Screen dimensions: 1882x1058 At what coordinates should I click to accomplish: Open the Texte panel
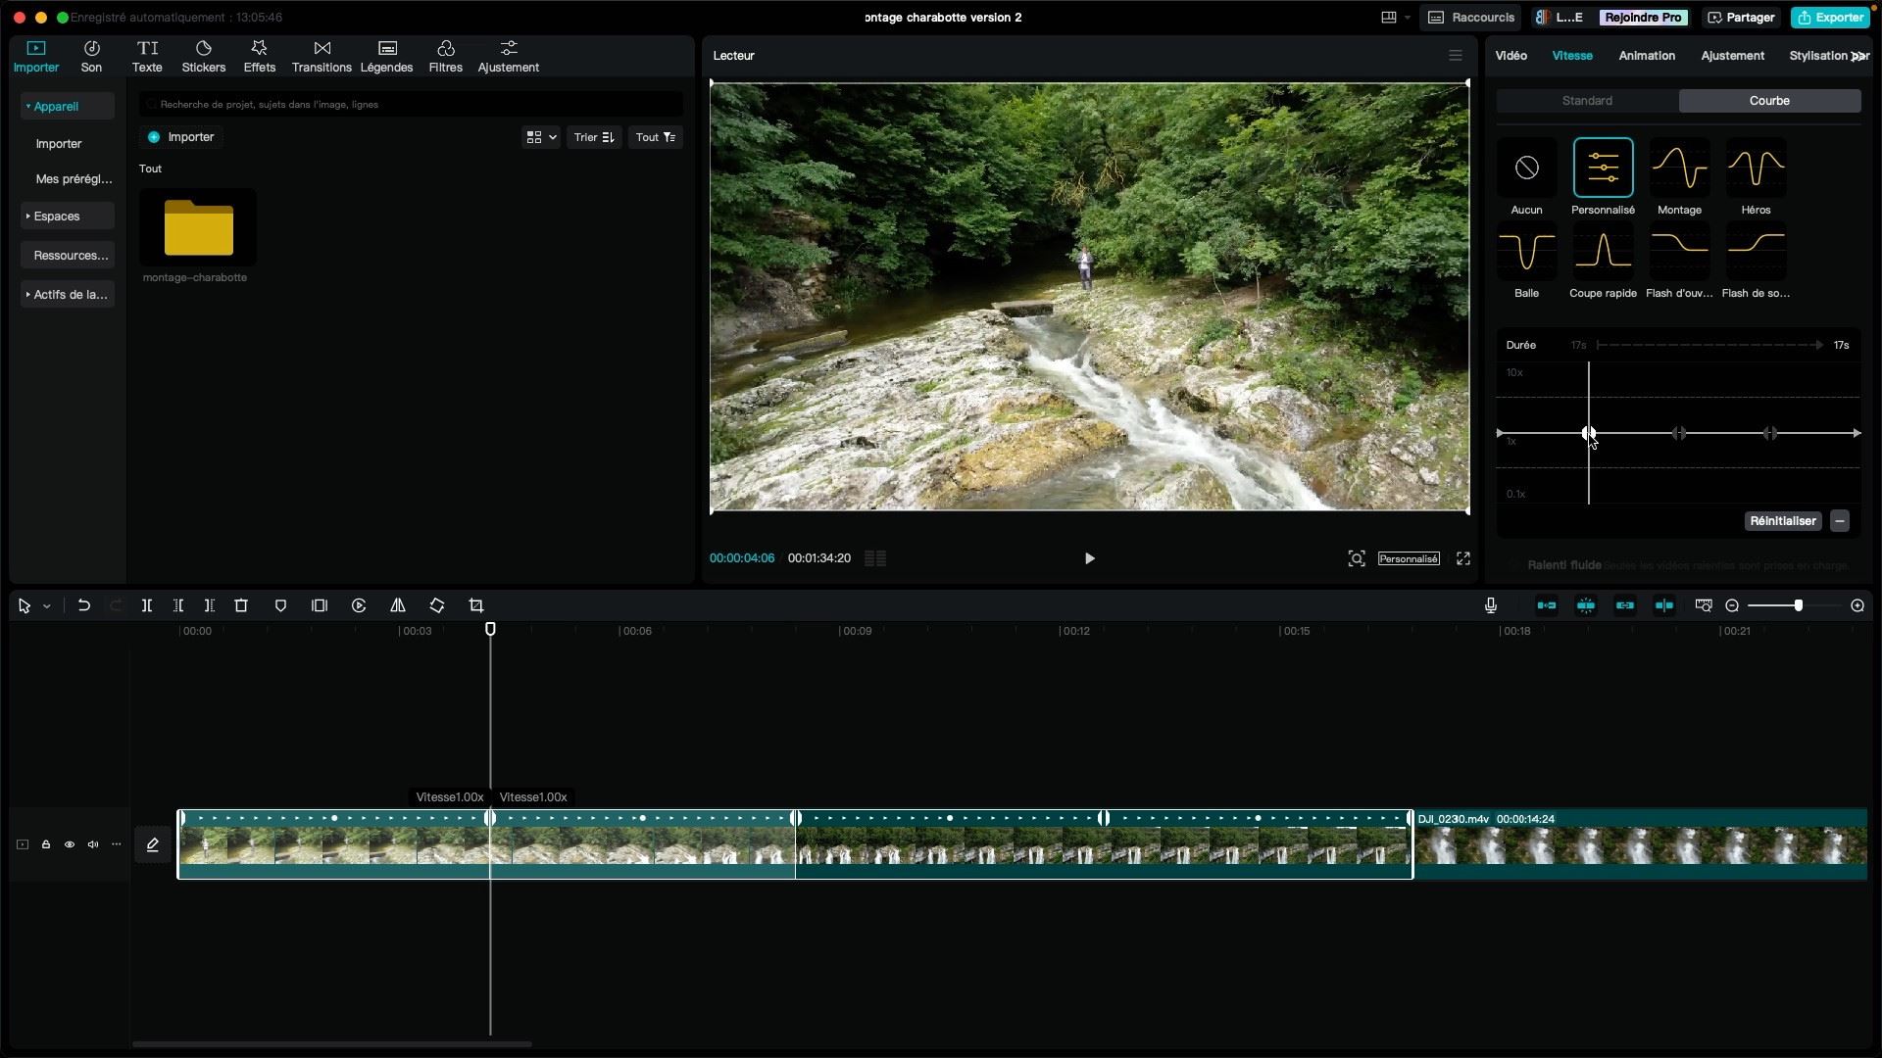[147, 57]
